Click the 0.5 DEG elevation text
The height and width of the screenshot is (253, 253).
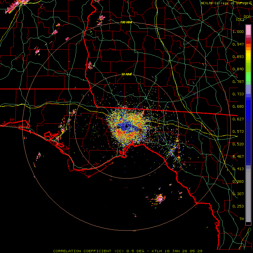tap(136, 251)
